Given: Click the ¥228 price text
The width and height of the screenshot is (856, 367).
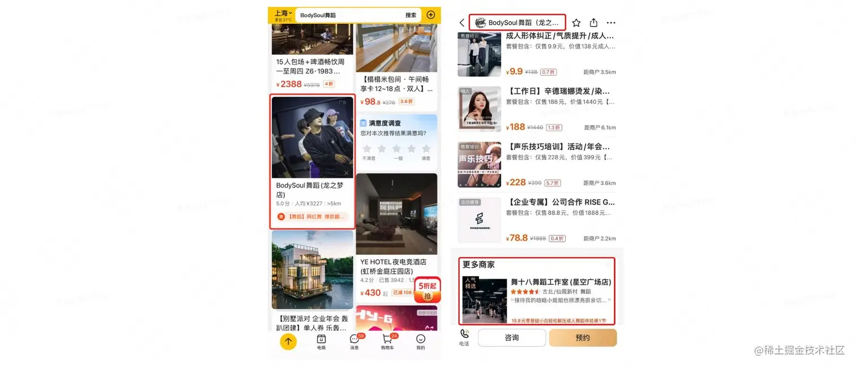Looking at the screenshot, I should pos(516,182).
